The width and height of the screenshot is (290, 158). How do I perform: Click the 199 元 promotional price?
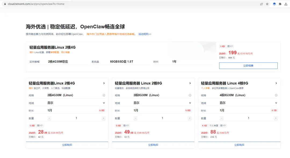point(234,53)
